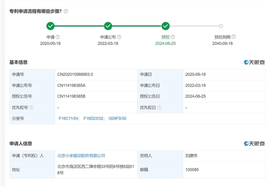Image resolution: width=269 pixels, height=187 pixels.
Task: Click the 预估到期 step label
Action: 221,37
